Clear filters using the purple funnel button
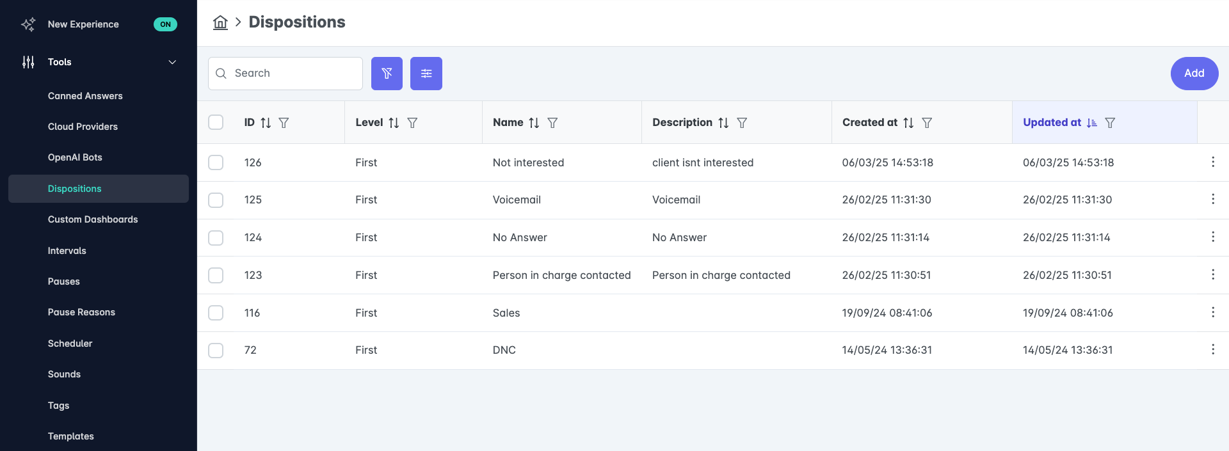The width and height of the screenshot is (1229, 451). click(x=387, y=74)
